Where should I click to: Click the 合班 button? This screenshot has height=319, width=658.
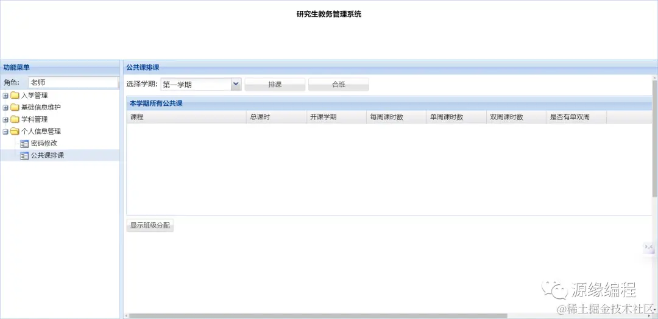pos(339,84)
